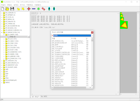140x101 pixels.
Task: Open the 도움말(H) menu
Action: [38, 5]
